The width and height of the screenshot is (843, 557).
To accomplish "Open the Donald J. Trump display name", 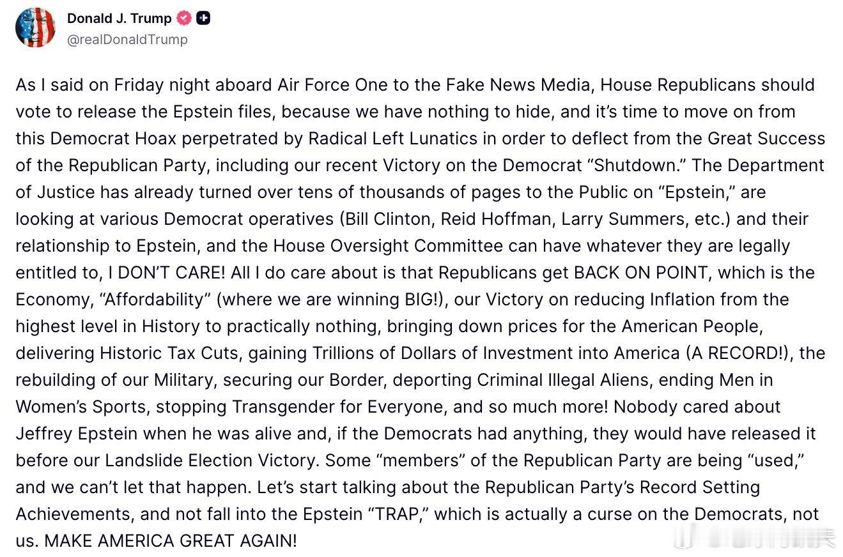I will (x=119, y=19).
